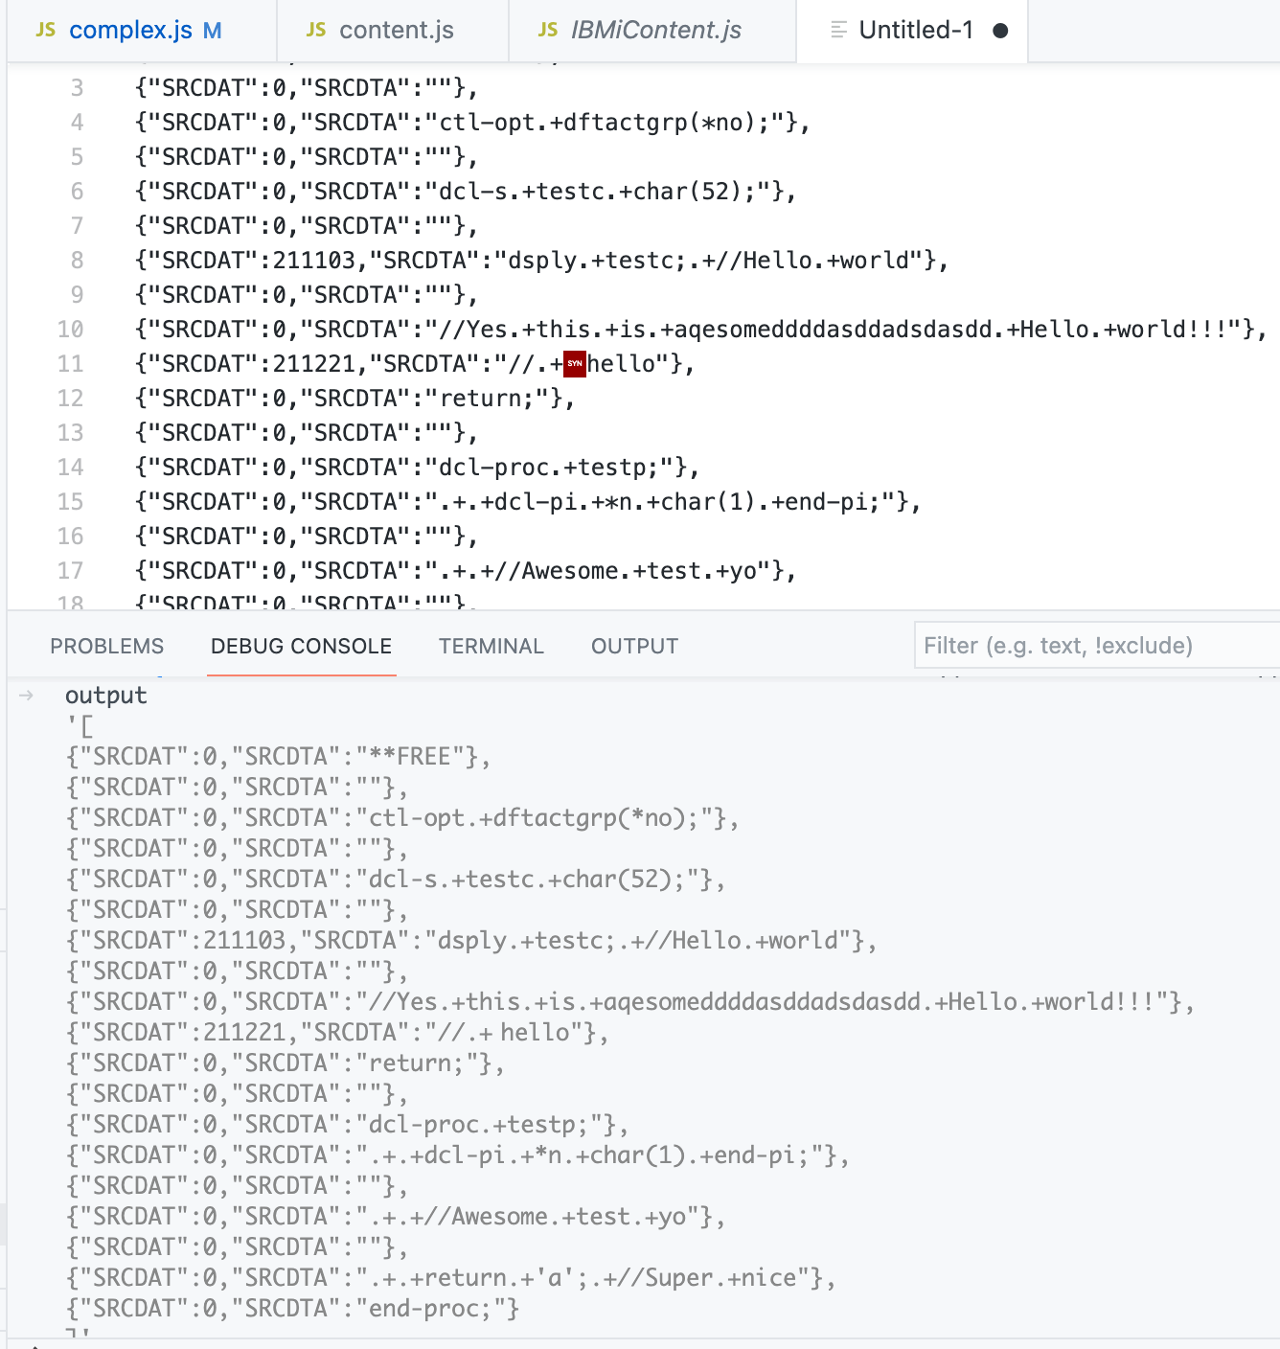
Task: Click the SYN error marker on line 11
Action: (x=573, y=364)
